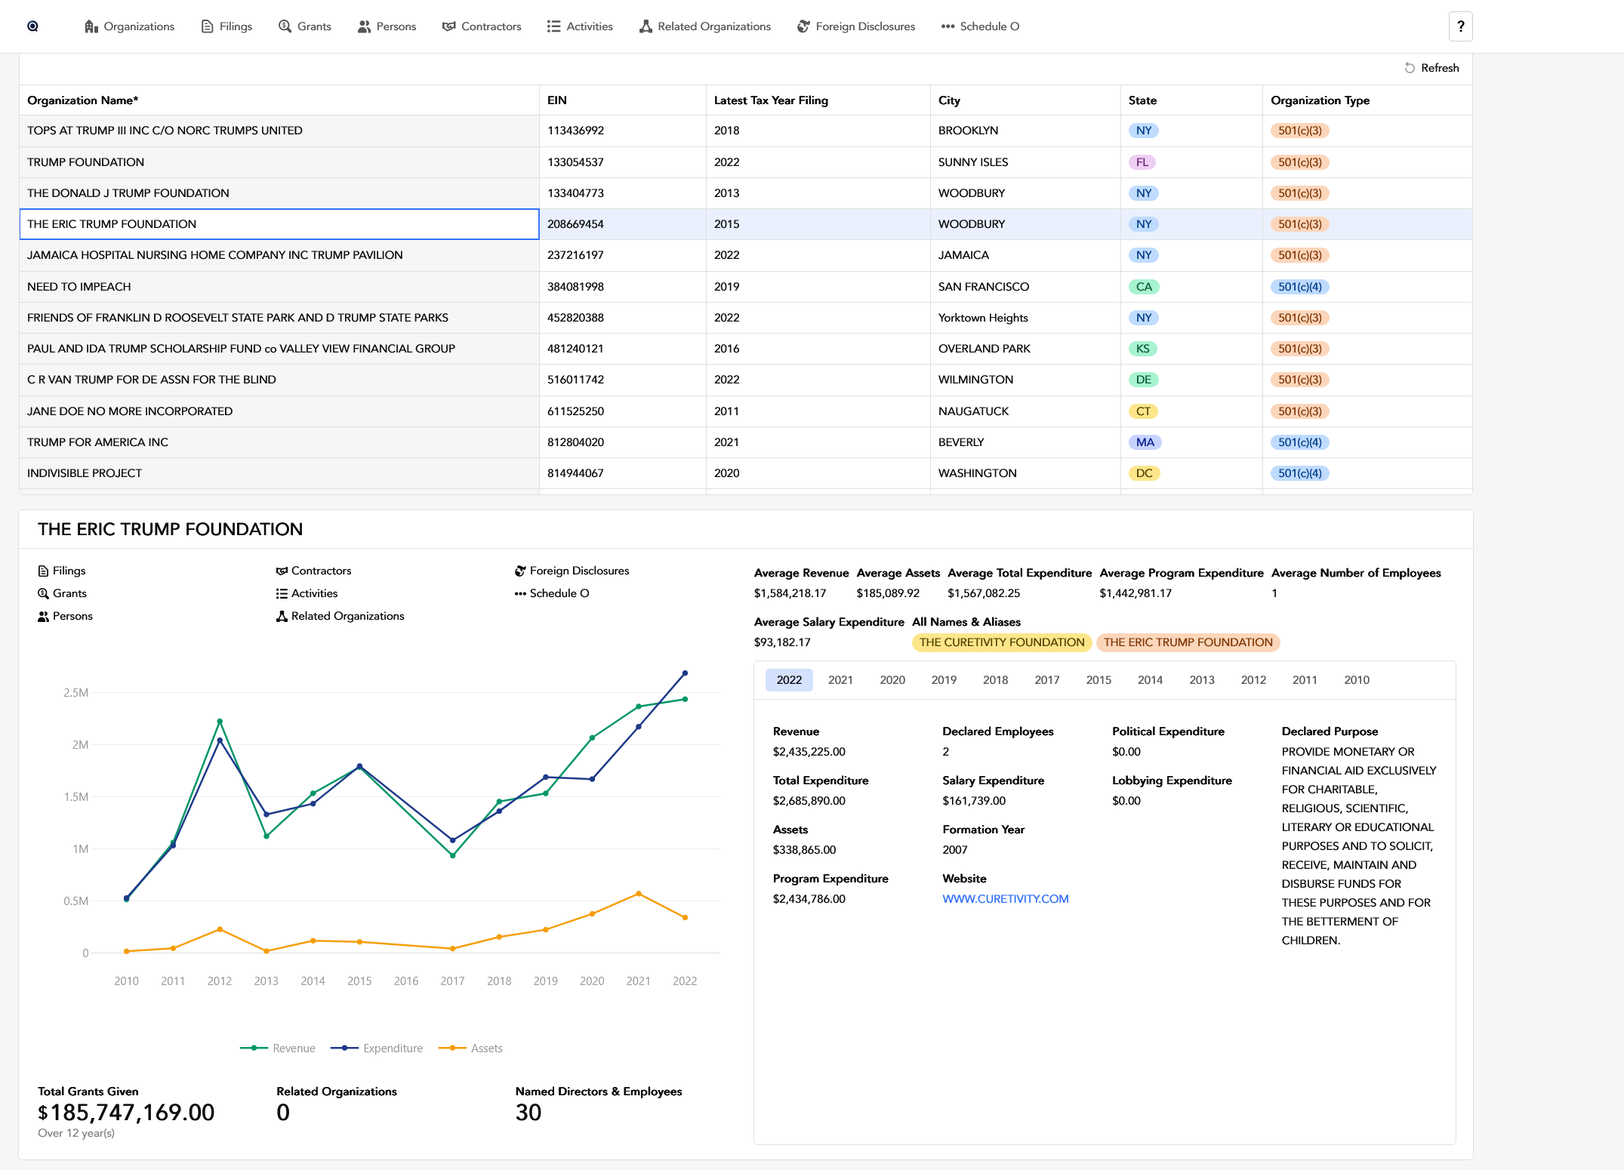This screenshot has height=1170, width=1624.
Task: Open the WWW.CURETIVITY.COM website link
Action: [1005, 899]
